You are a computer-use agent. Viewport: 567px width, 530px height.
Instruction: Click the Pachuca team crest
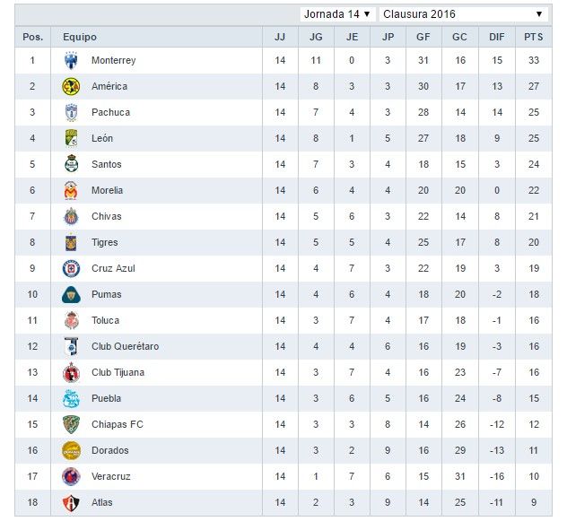71,113
